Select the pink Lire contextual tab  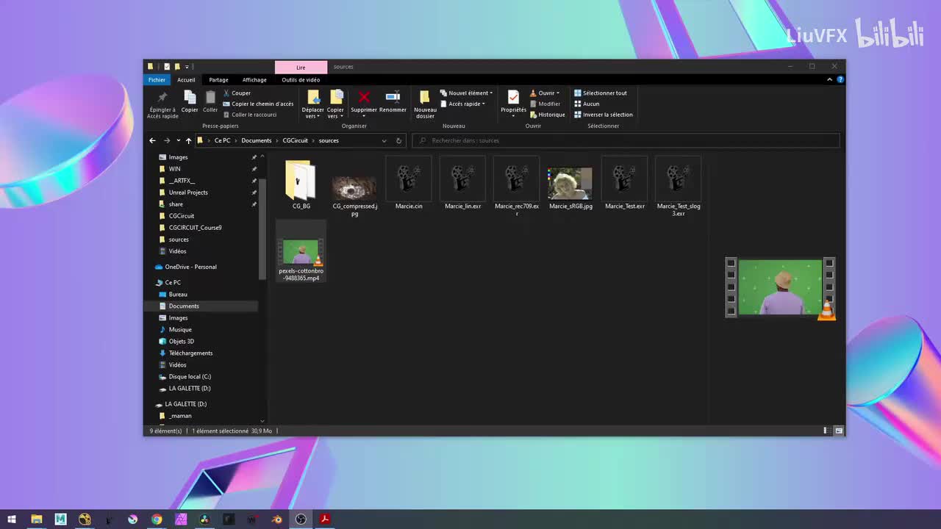[301, 67]
